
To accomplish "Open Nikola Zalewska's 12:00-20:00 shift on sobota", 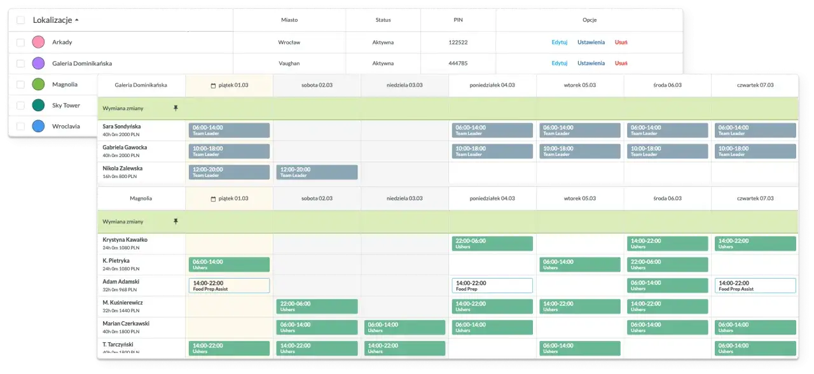I will [317, 172].
